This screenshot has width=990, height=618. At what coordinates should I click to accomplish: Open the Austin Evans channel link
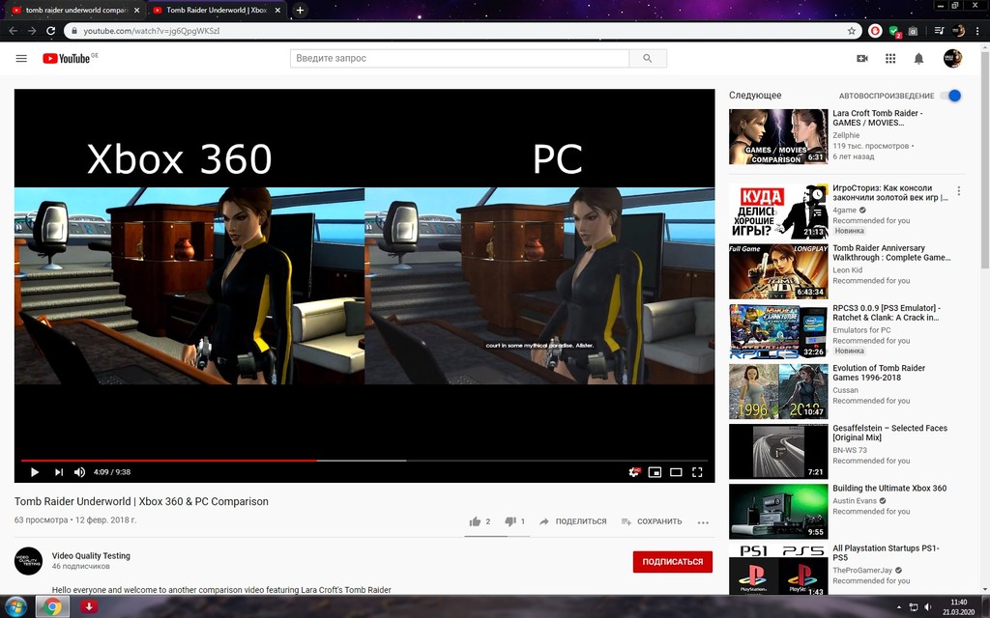855,501
